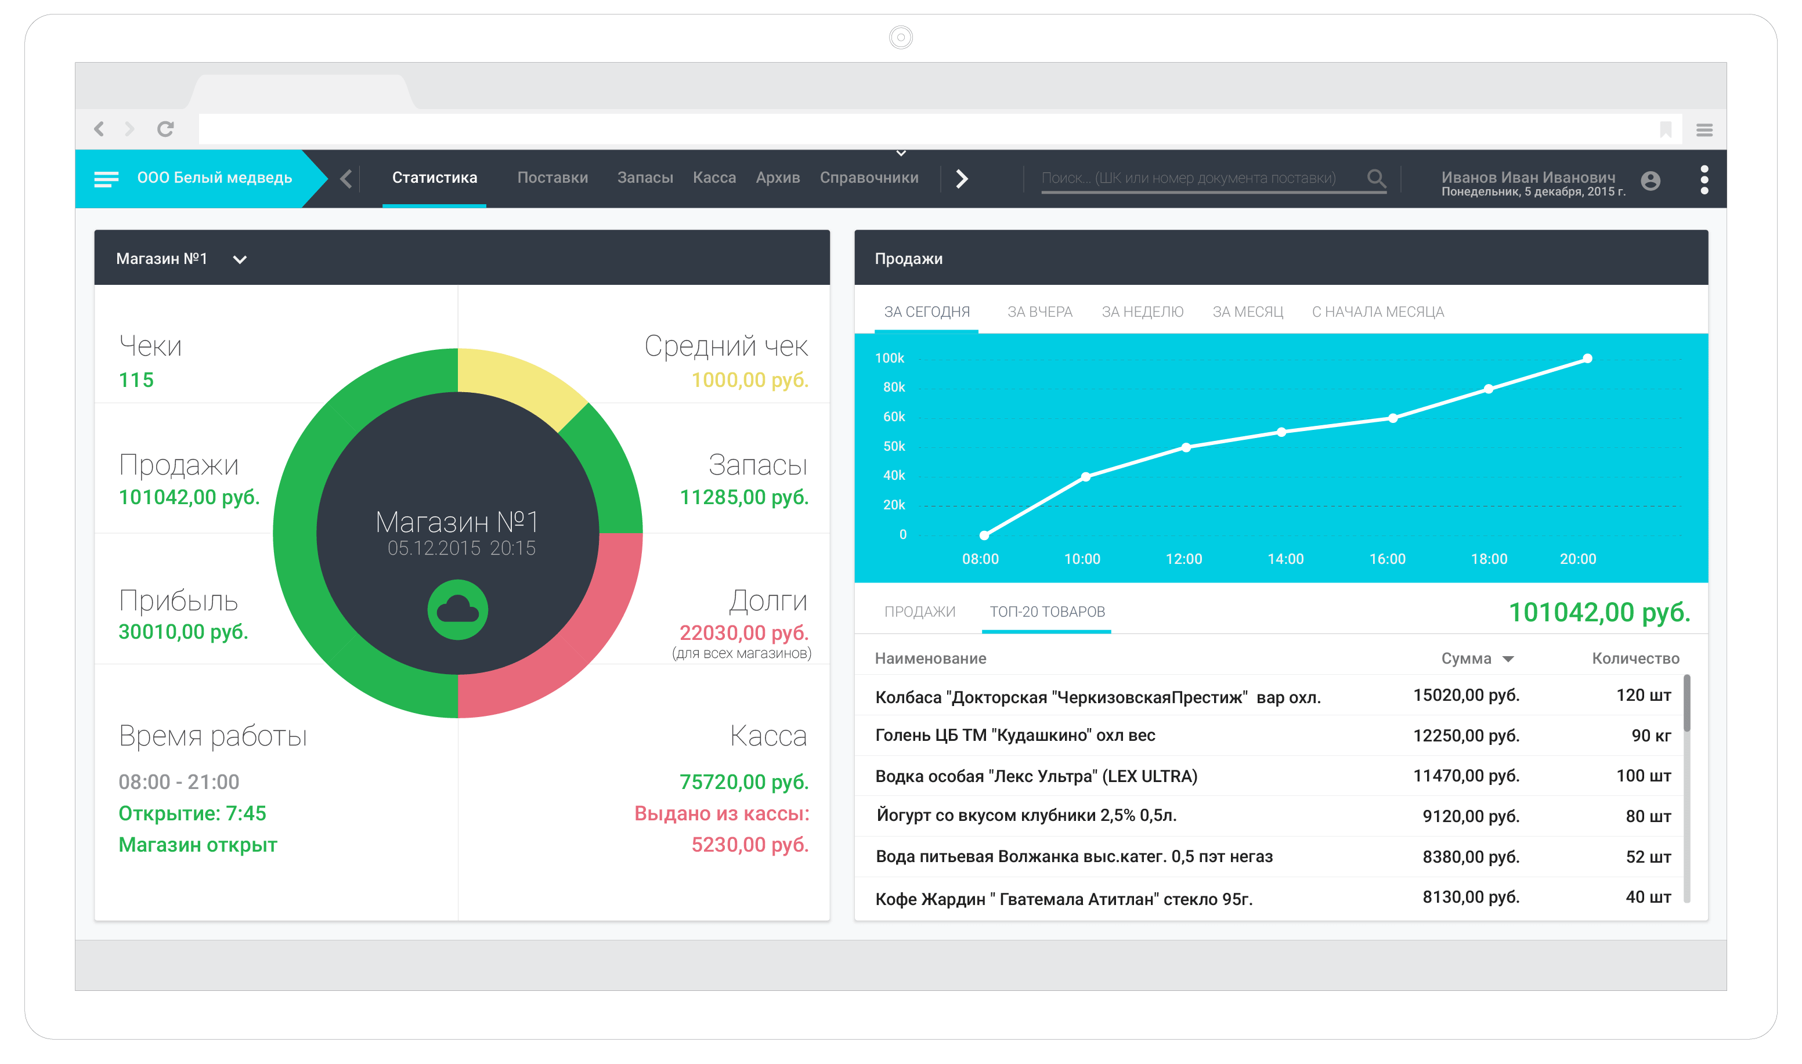Open the browser hamburger menu icon

click(1704, 130)
